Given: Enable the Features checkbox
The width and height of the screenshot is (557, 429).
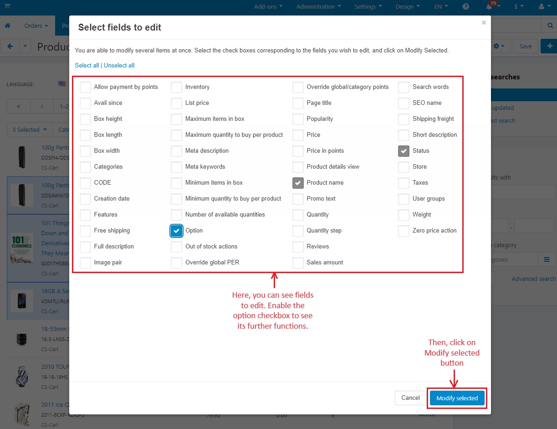Looking at the screenshot, I should click(85, 215).
